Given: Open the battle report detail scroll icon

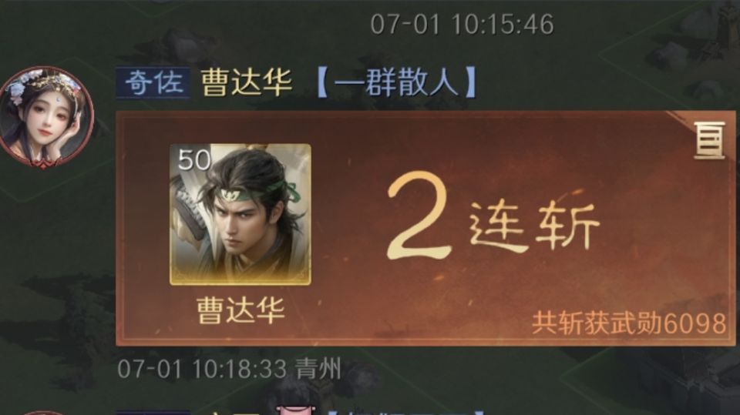Looking at the screenshot, I should tap(709, 139).
